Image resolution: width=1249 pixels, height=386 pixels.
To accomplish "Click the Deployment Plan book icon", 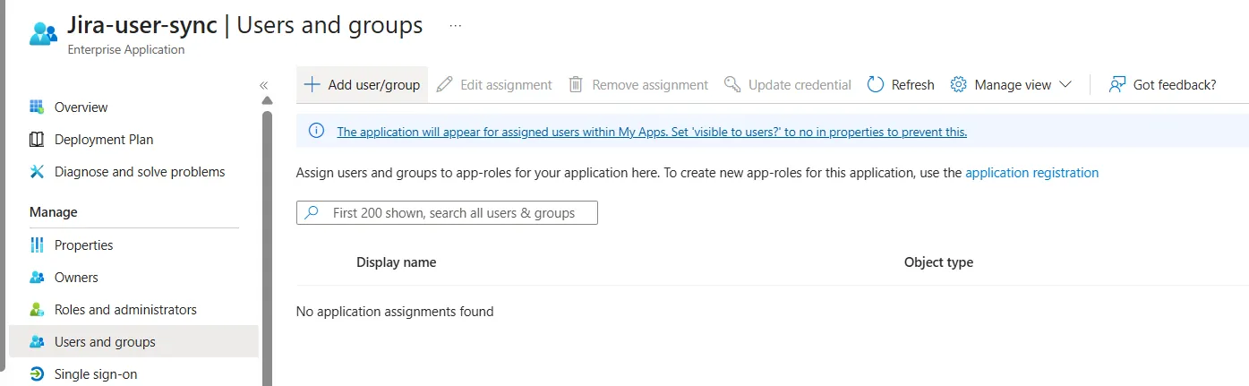I will pos(37,140).
